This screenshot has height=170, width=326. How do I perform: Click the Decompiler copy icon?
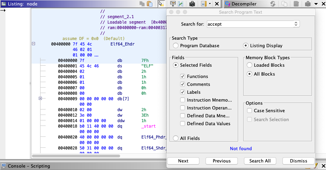point(284,4)
